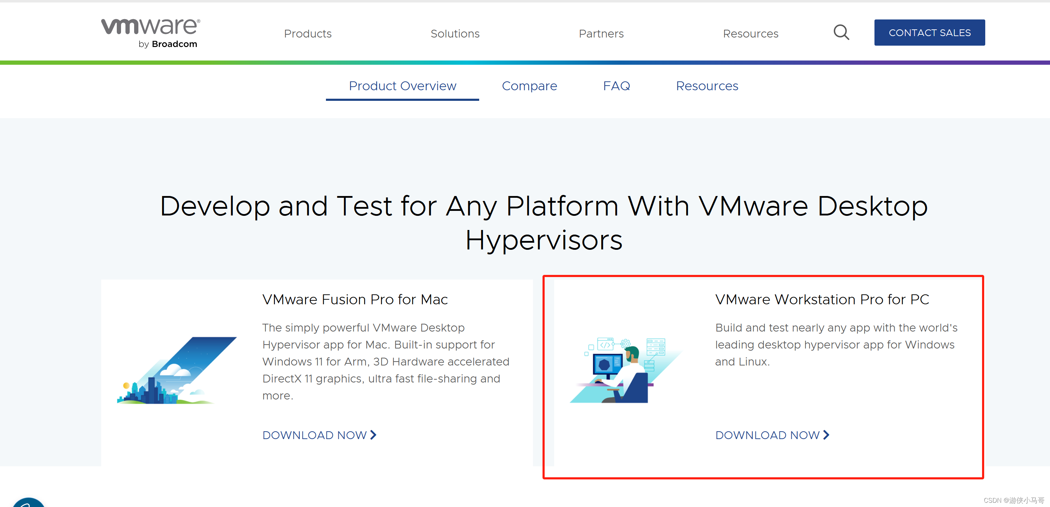Open the Partners menu
Viewport: 1050px width, 507px height.
coord(601,33)
